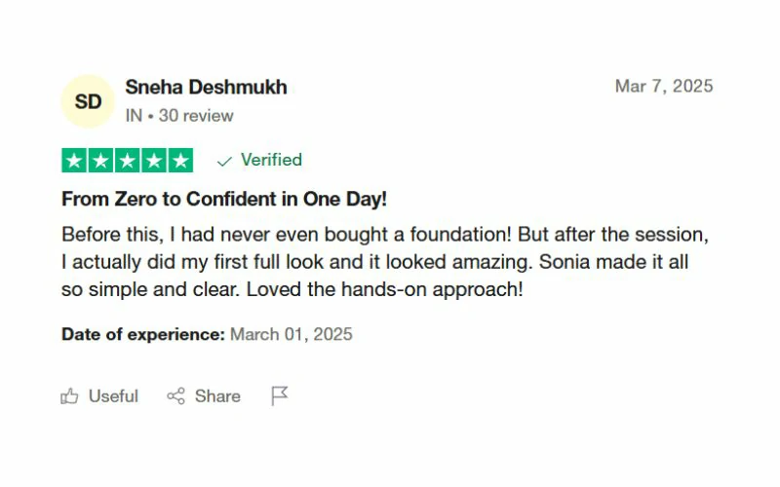This screenshot has height=487, width=780.
Task: Click the Mar 7, 2025 review date
Action: click(664, 87)
